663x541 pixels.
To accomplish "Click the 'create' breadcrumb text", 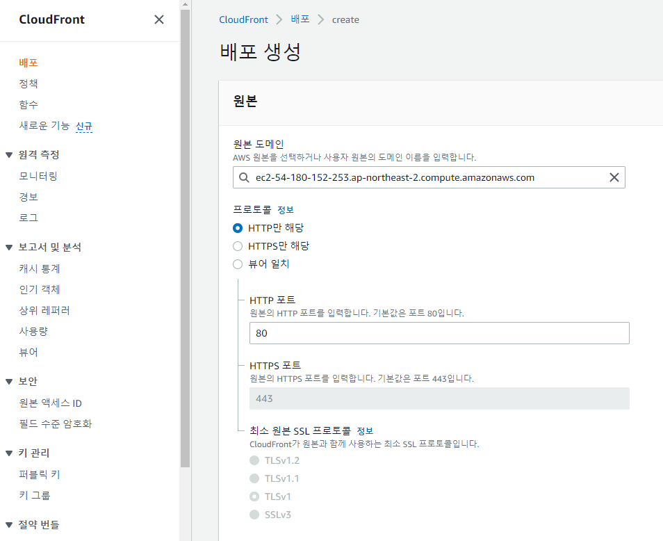I will pos(345,20).
